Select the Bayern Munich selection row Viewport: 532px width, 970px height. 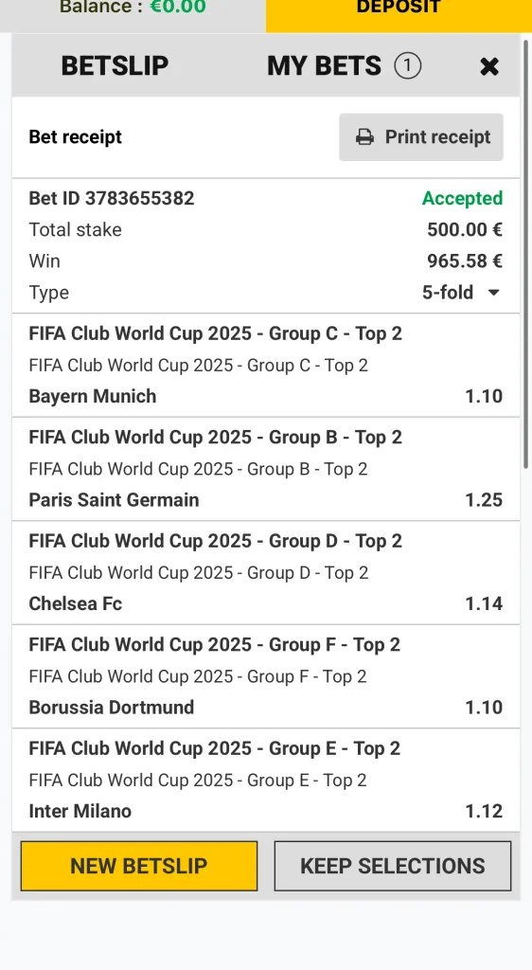tap(266, 396)
